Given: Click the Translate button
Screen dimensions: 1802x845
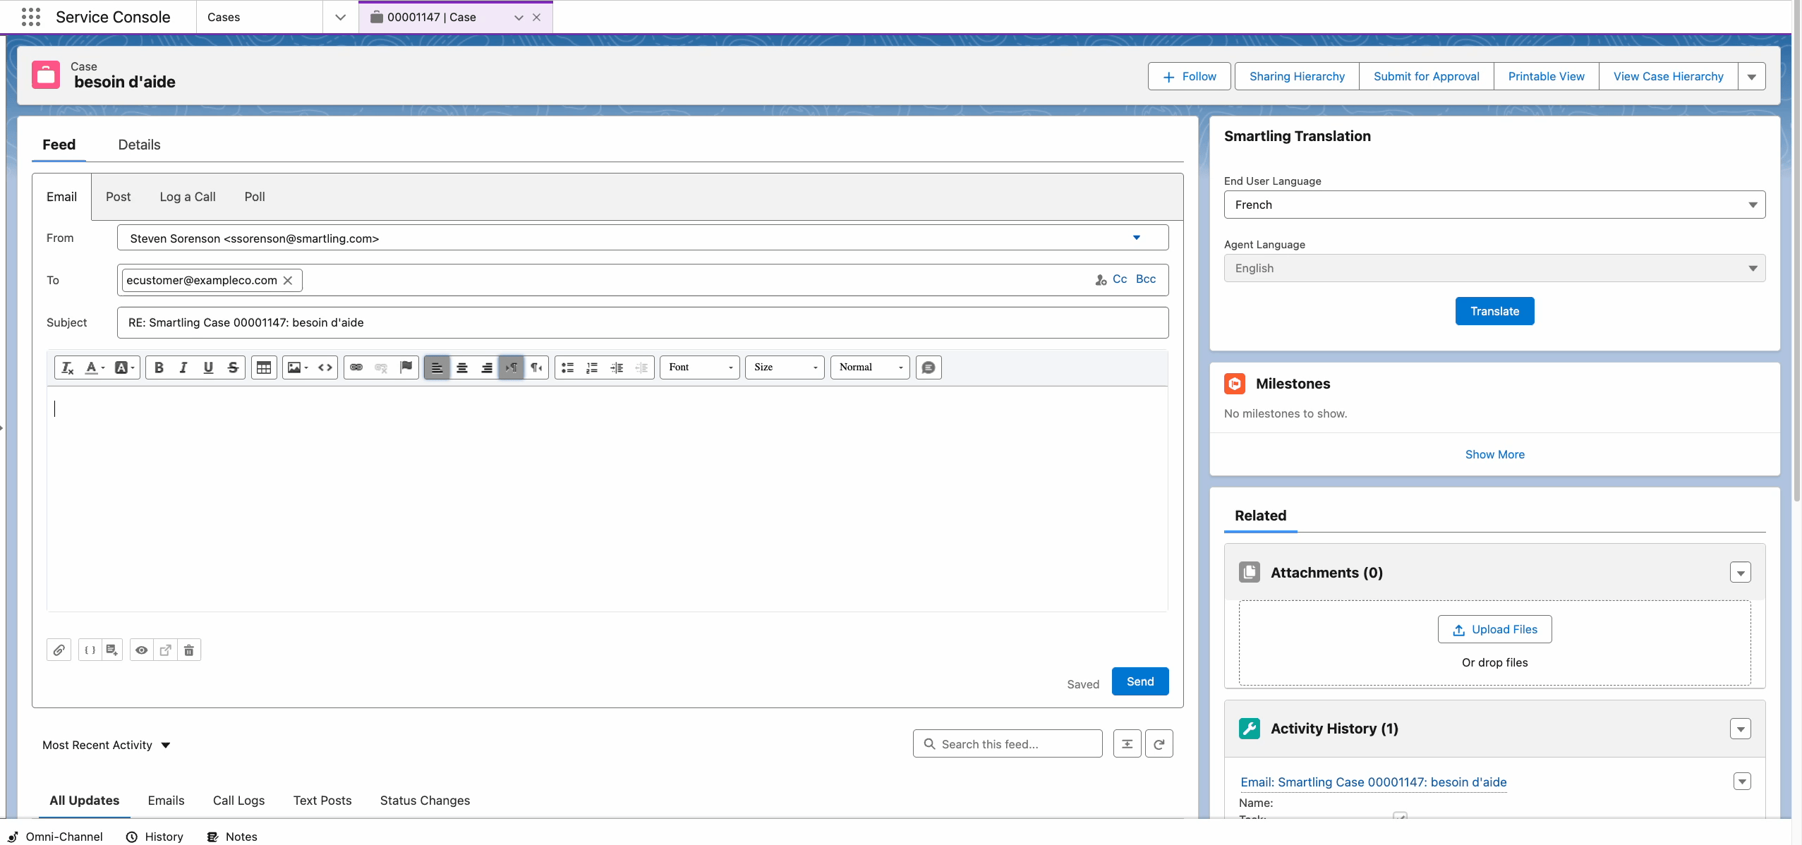Looking at the screenshot, I should tap(1494, 311).
